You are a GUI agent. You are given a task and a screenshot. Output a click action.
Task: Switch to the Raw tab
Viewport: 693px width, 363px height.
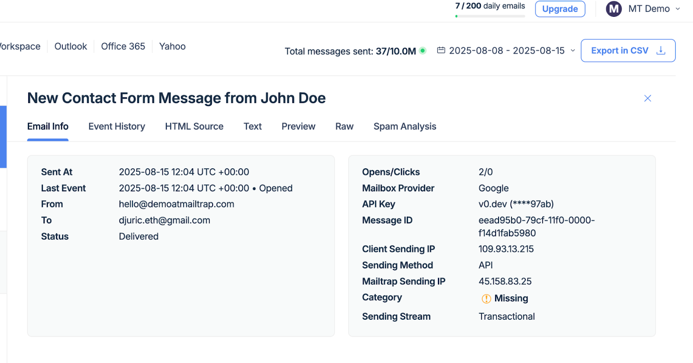[344, 126]
